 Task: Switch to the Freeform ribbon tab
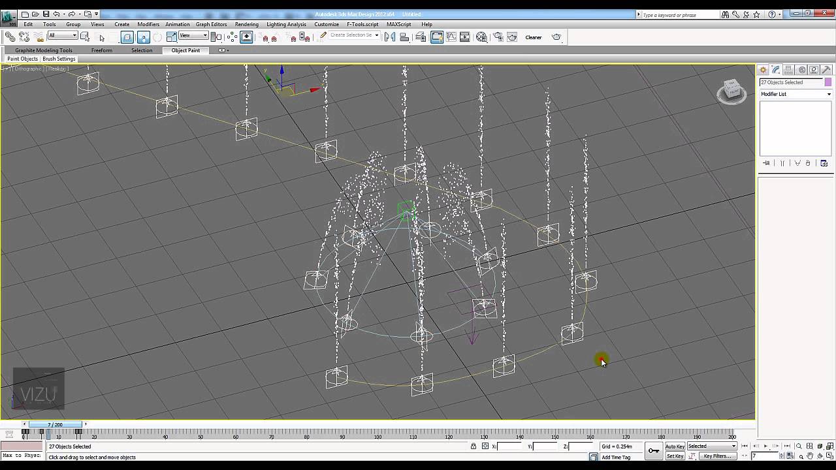(102, 50)
